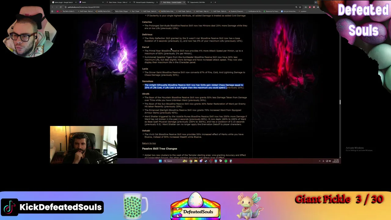The height and width of the screenshot is (220, 391).
Task: Reload the page with the refresh icon
Action: 60,7
